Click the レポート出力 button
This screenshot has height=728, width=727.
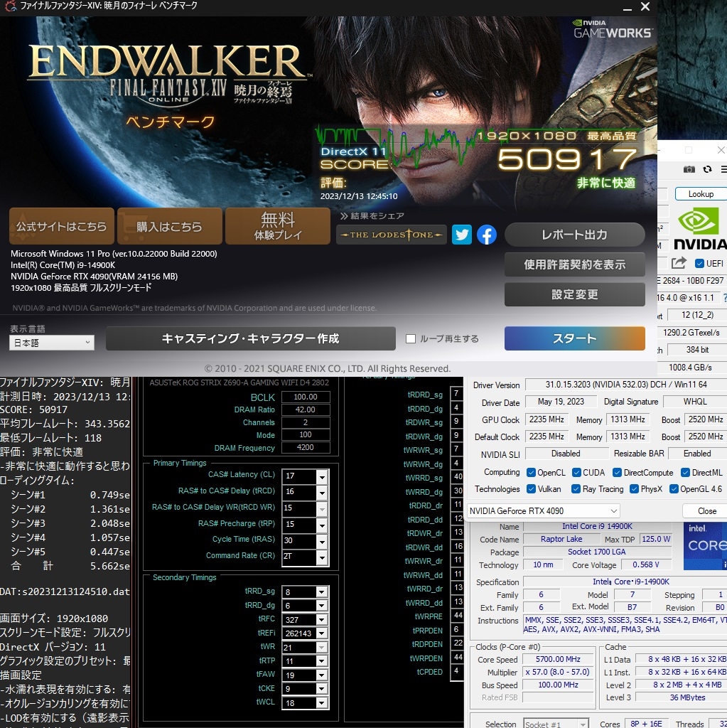(575, 235)
